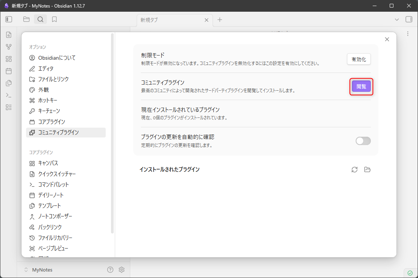
Task: Click the quick switcher ribbon icon
Action: point(9,35)
